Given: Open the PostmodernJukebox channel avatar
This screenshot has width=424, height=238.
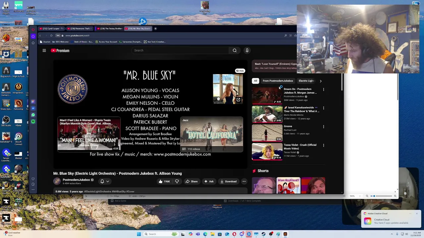Looking at the screenshot, I should pyautogui.click(x=57, y=181).
